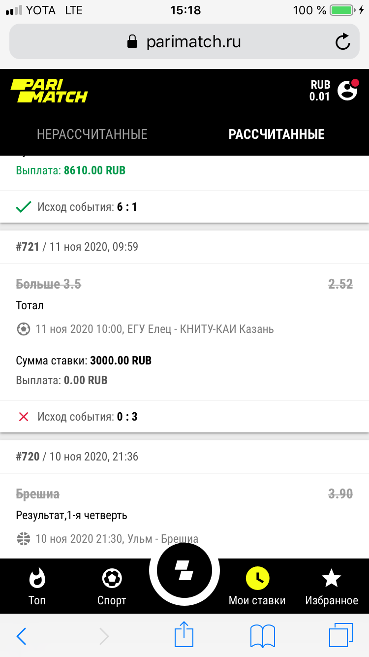
Task: Tap the parimatch.ru address bar
Action: [x=184, y=42]
